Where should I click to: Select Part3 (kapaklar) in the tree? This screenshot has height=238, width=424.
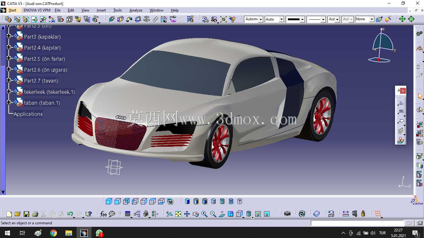click(42, 37)
